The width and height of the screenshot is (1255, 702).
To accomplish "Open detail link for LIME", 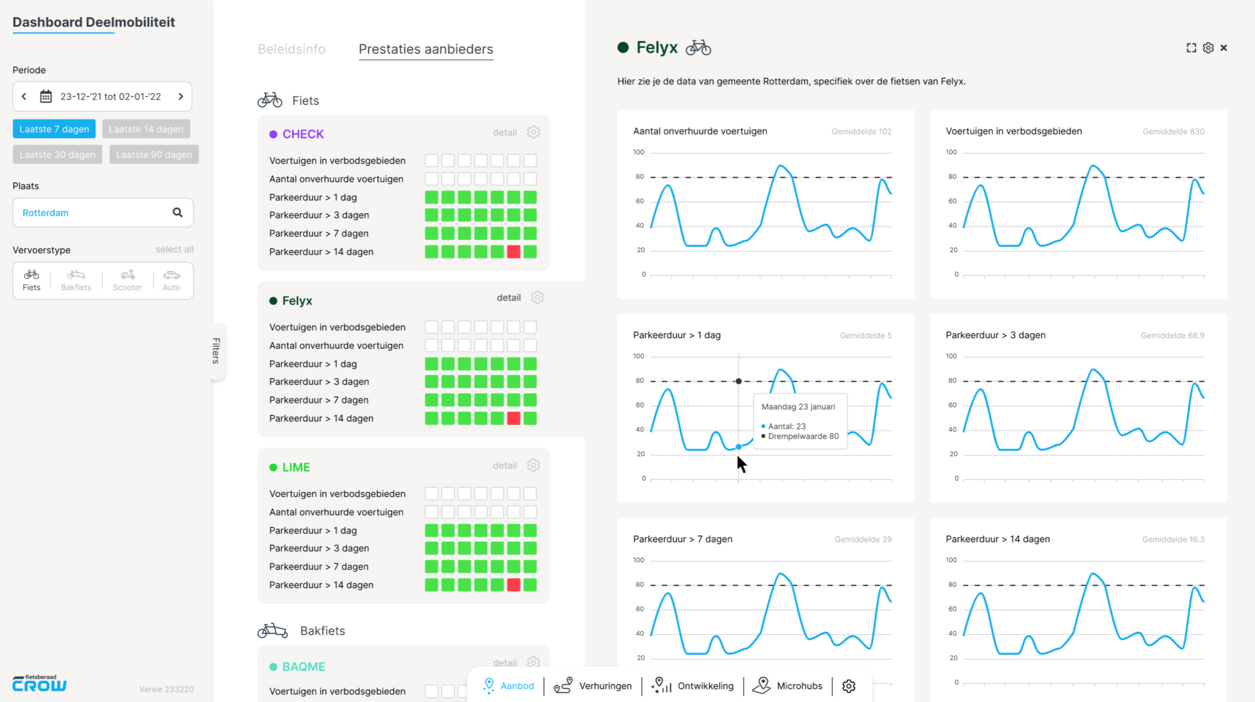I will (504, 465).
